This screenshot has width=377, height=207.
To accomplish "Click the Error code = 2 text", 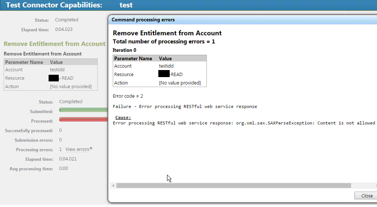I will (x=128, y=96).
